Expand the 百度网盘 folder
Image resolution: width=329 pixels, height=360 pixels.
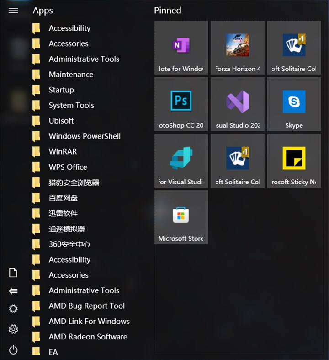(55, 198)
